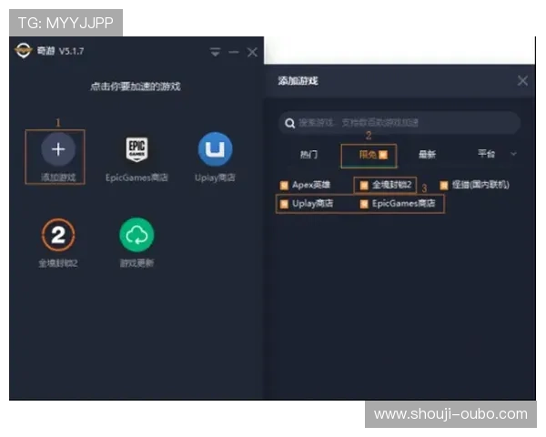
Task: Launch the Uplay store icon
Action: point(215,149)
